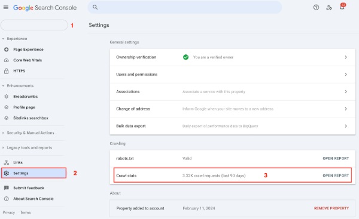
Task: Open About Search Console
Action: coord(34,199)
